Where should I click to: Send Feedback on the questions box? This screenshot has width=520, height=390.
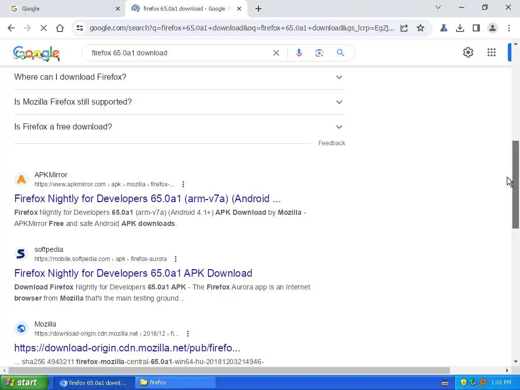[332, 143]
